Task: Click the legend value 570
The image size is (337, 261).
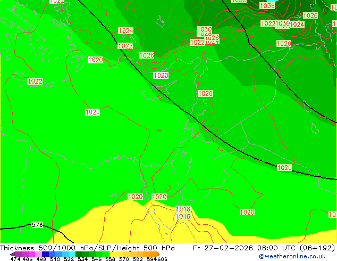Action: pyautogui.click(x=123, y=259)
